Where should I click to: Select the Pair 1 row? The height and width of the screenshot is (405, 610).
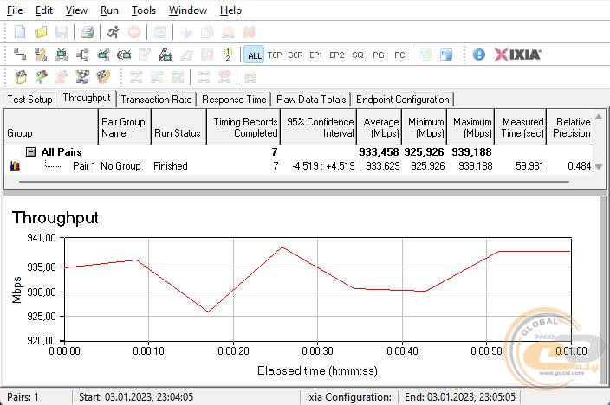tap(298, 166)
